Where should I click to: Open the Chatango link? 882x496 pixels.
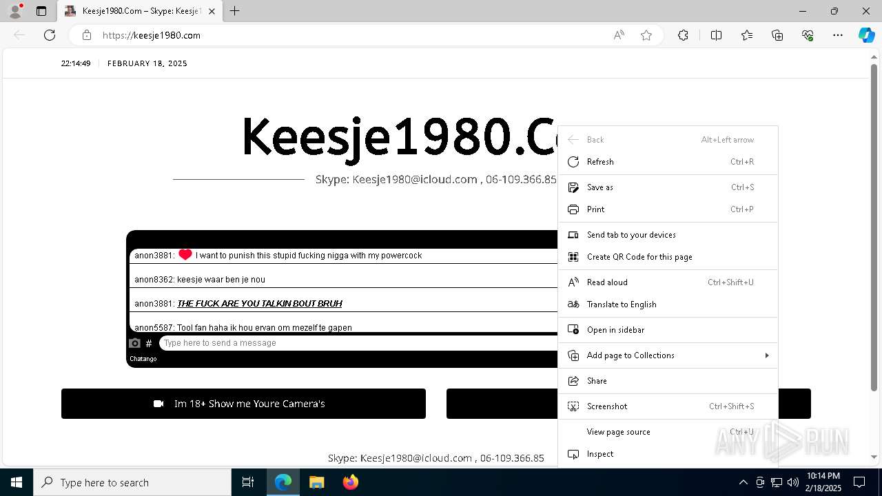(143, 359)
